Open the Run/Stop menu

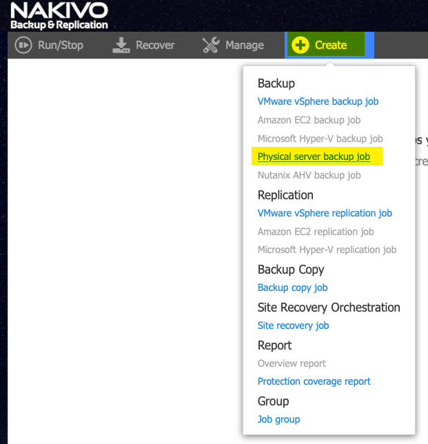[60, 46]
